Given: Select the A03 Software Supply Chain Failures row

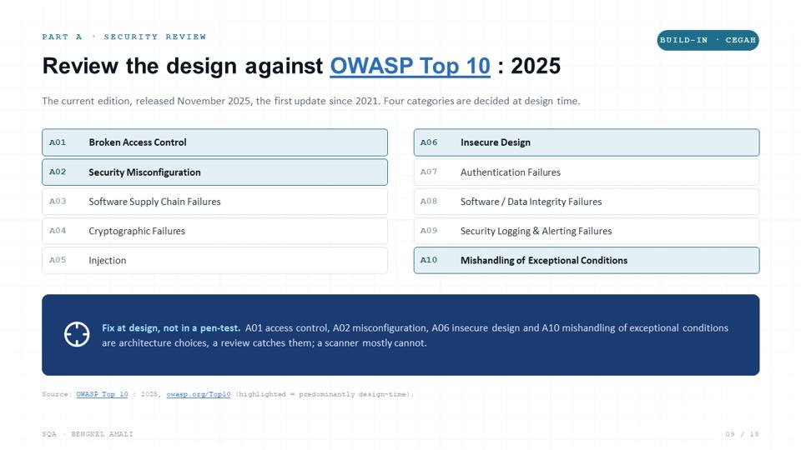Looking at the screenshot, I should pyautogui.click(x=214, y=202).
